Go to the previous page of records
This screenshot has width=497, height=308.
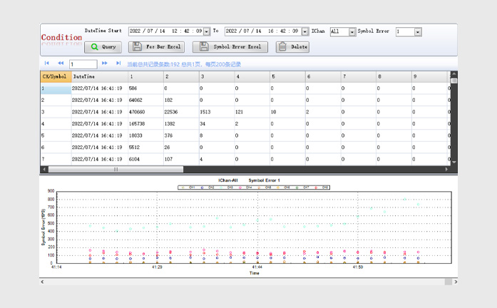(x=61, y=63)
